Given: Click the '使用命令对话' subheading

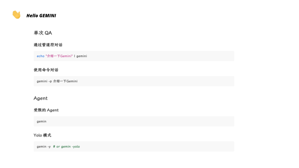Looking at the screenshot, I should [46, 70].
